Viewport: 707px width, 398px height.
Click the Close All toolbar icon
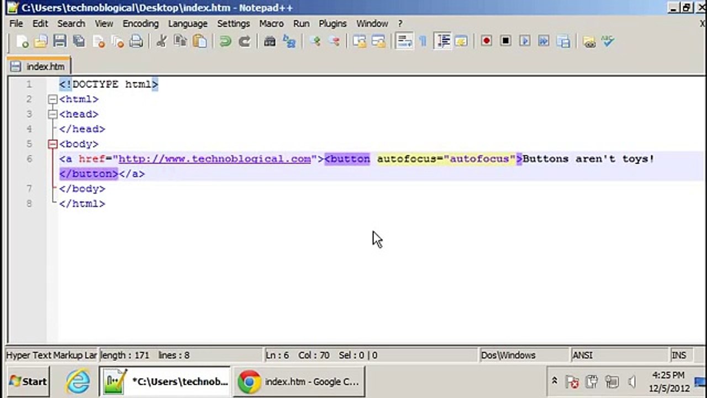click(x=117, y=41)
